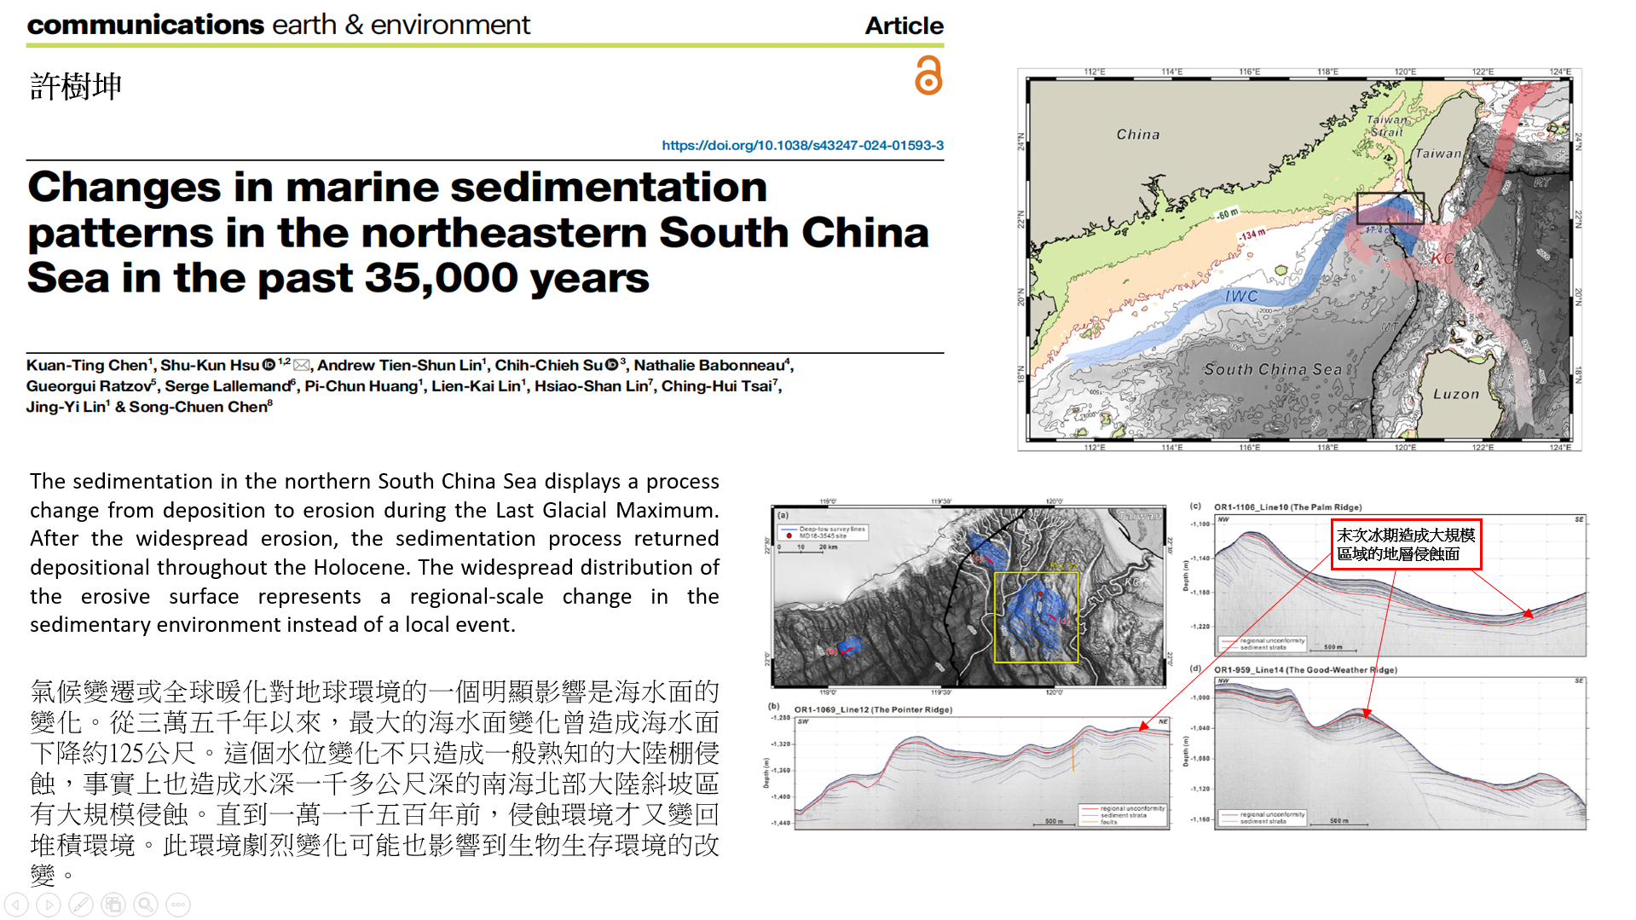Image resolution: width=1636 pixels, height=920 pixels.
Task: Click the English abstract paragraph
Action: (374, 553)
